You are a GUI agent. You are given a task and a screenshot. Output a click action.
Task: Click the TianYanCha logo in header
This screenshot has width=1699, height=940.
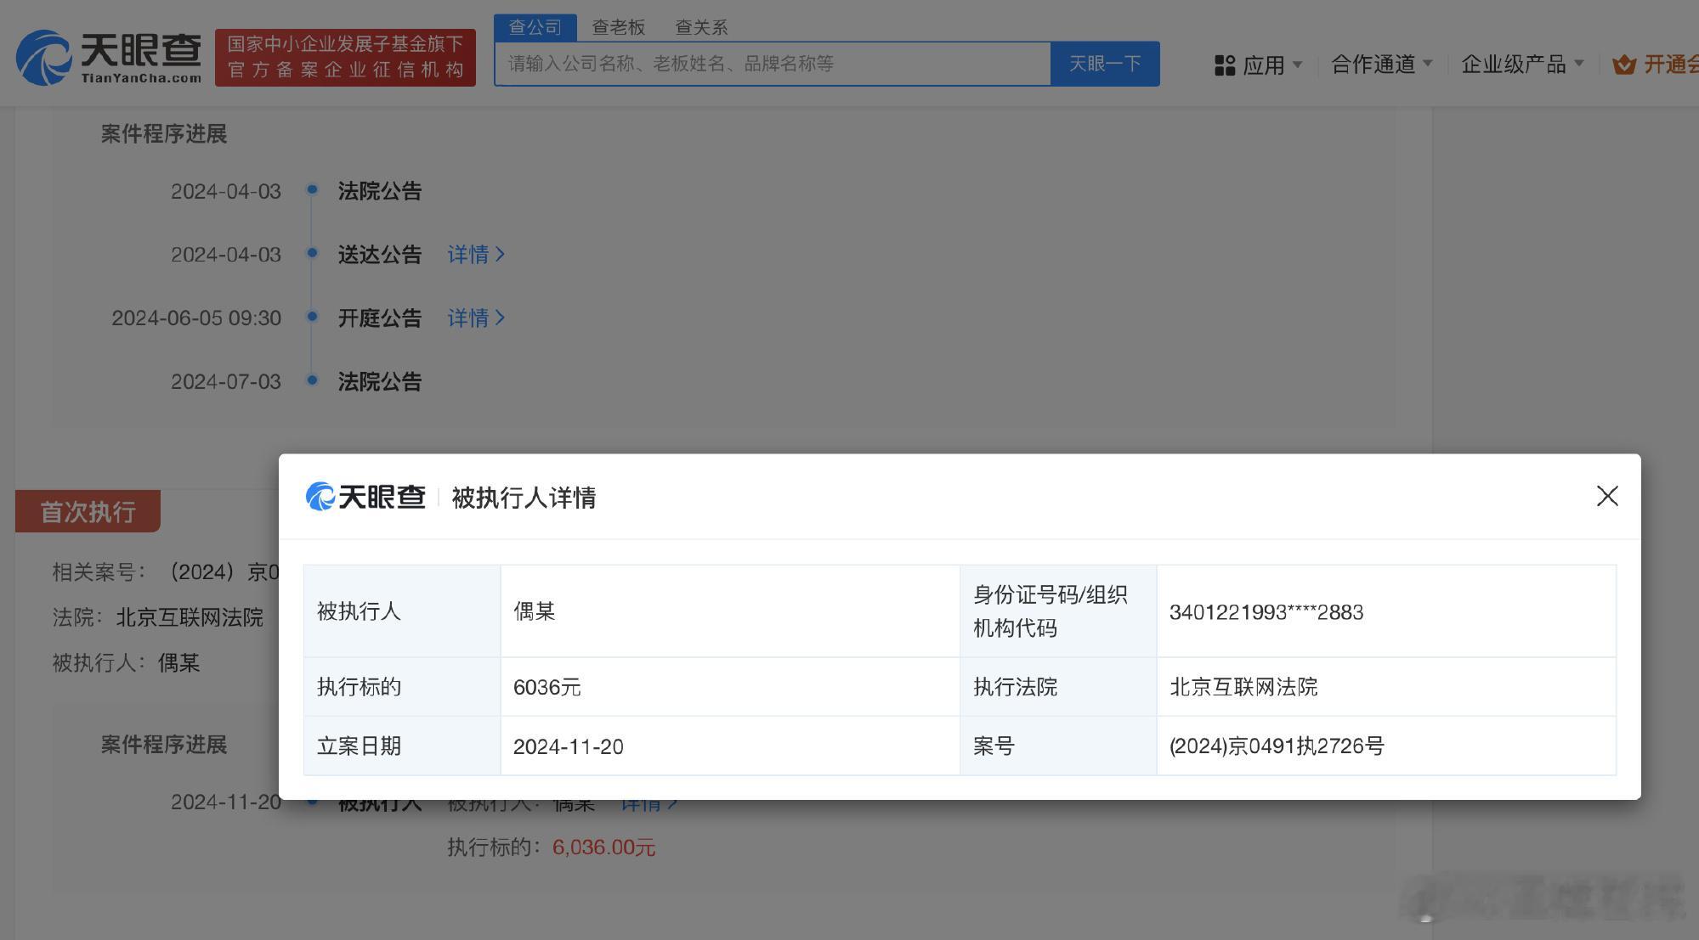[109, 58]
